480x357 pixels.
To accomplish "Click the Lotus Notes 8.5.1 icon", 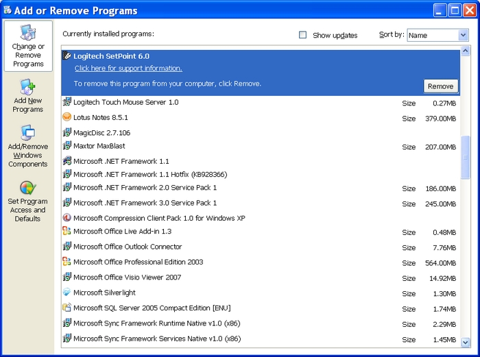I will click(67, 117).
